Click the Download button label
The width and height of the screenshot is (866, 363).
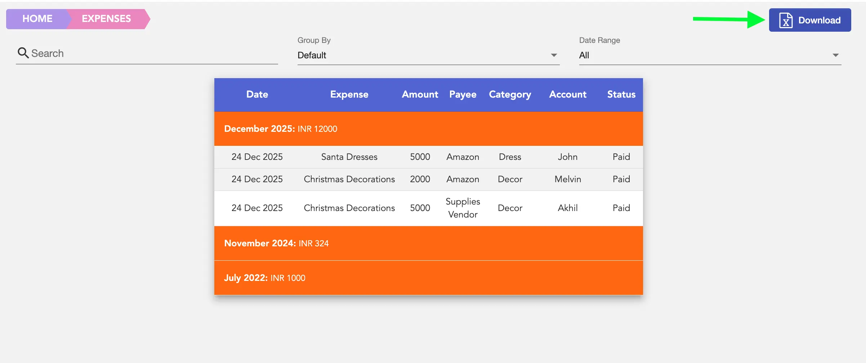tap(820, 20)
